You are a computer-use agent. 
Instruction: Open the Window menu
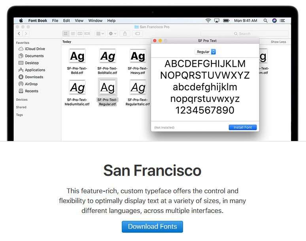pos(95,21)
